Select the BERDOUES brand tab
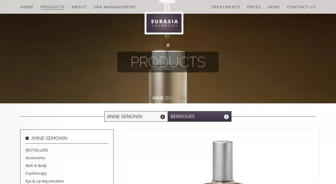The image size is (336, 184). (x=199, y=117)
